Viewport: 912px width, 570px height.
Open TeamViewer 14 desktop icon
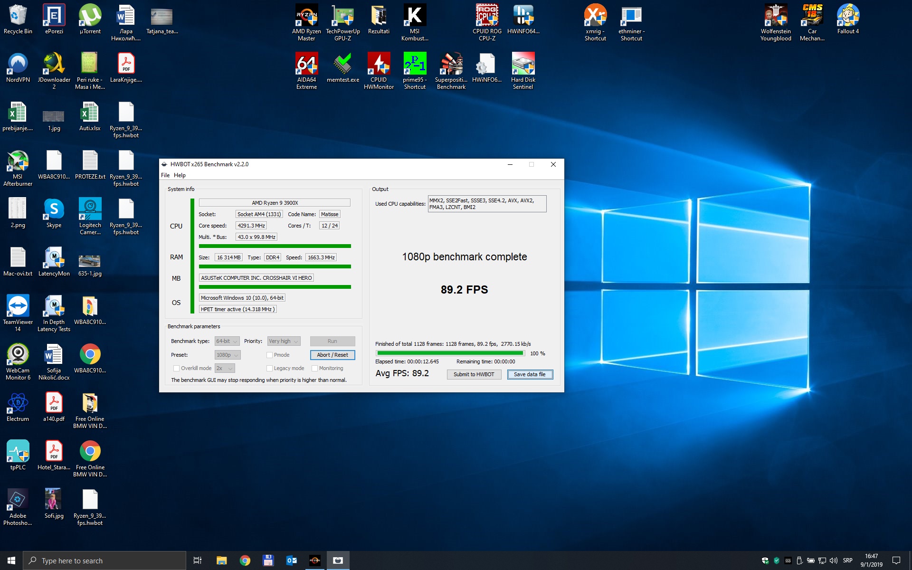pos(18,313)
